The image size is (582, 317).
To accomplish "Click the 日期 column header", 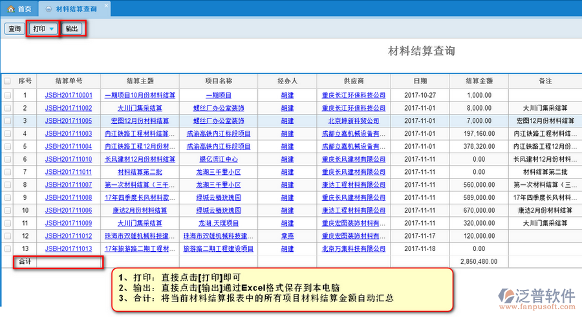I will pos(420,82).
